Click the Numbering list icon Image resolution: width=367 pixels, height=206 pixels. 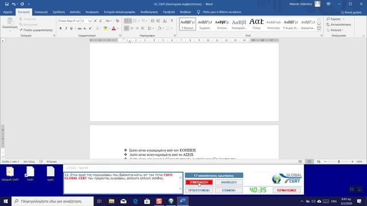pos(135,21)
